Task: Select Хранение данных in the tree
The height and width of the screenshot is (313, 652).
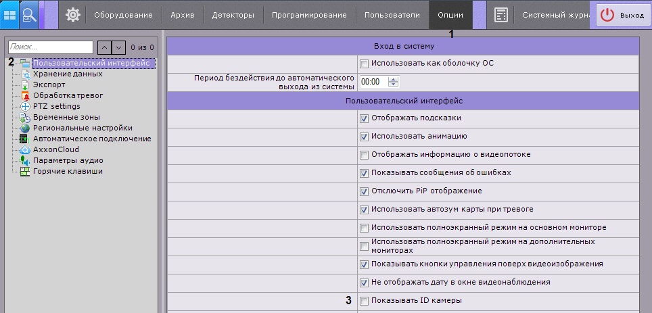Action: pos(68,74)
